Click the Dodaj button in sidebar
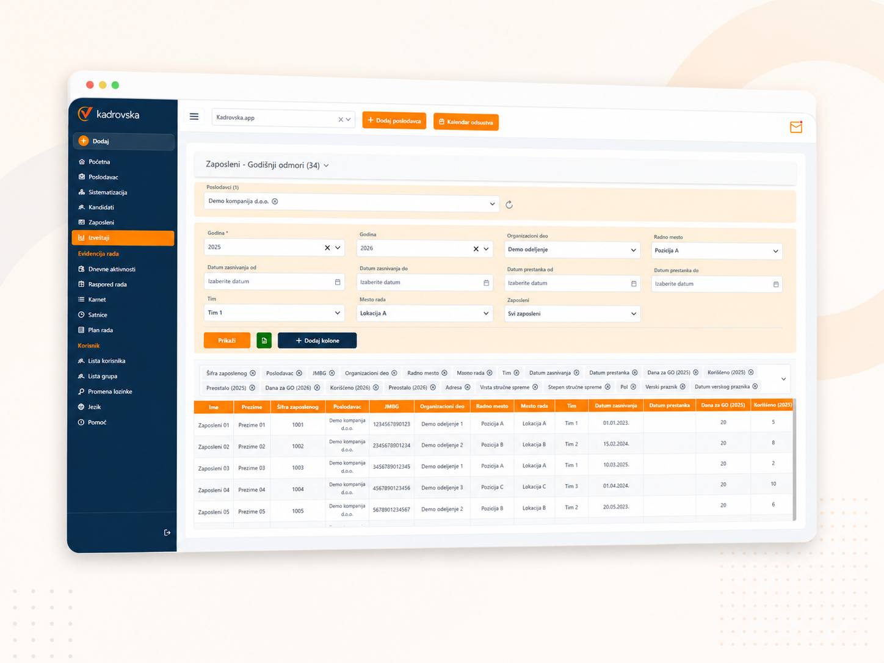The height and width of the screenshot is (663, 884). tap(124, 141)
